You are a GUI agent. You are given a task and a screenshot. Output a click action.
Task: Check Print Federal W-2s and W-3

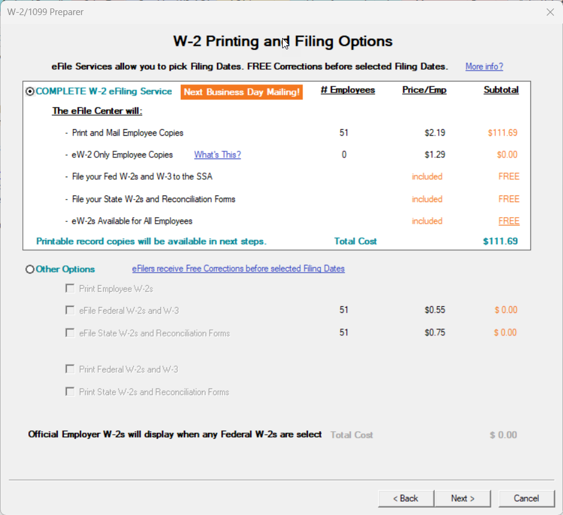[x=70, y=370]
